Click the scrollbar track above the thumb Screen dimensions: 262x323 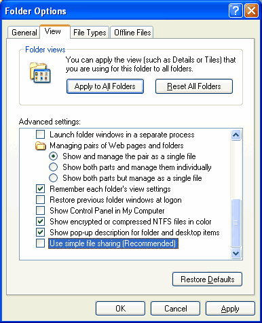(x=236, y=170)
